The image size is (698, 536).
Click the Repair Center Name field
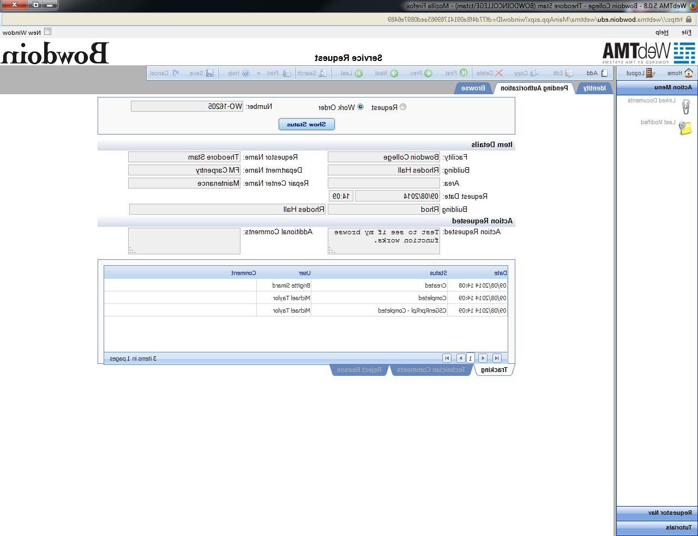click(184, 183)
